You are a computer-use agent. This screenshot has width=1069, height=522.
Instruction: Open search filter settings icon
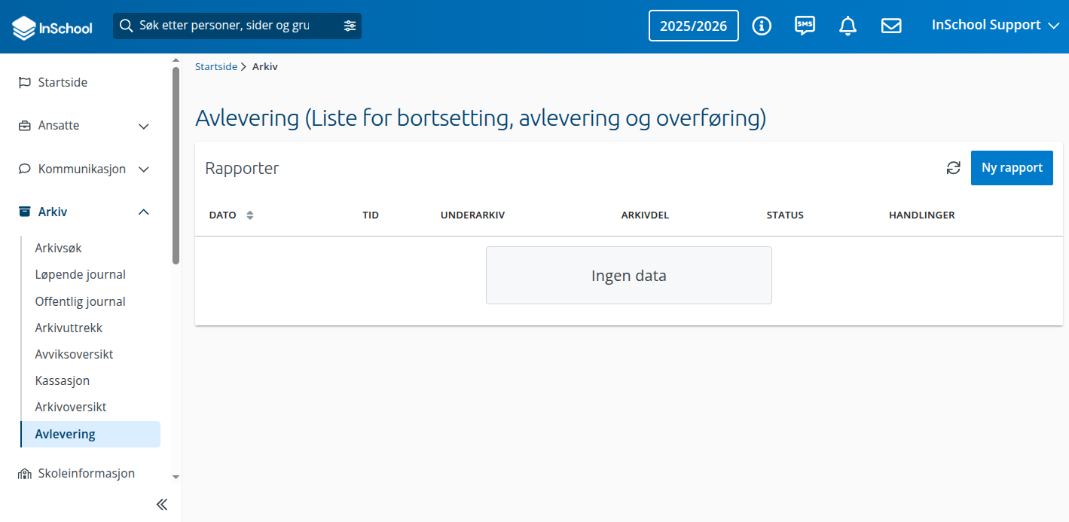coord(350,26)
